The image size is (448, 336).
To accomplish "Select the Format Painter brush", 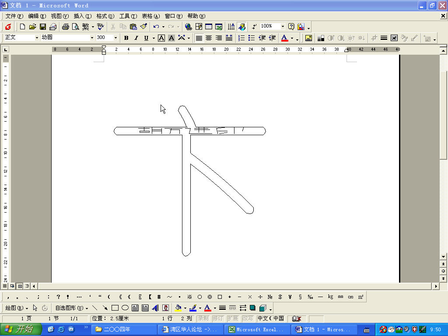I will click(x=143, y=27).
